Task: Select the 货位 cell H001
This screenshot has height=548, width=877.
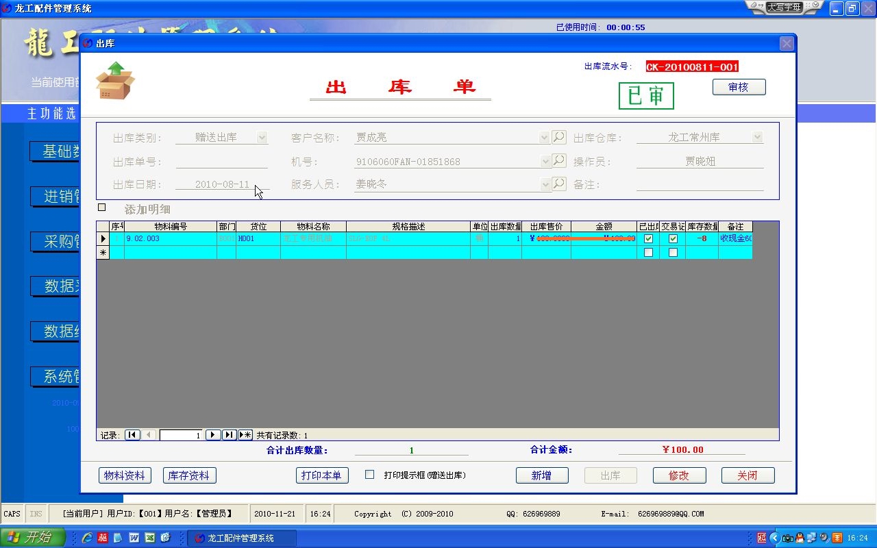Action: [258, 238]
